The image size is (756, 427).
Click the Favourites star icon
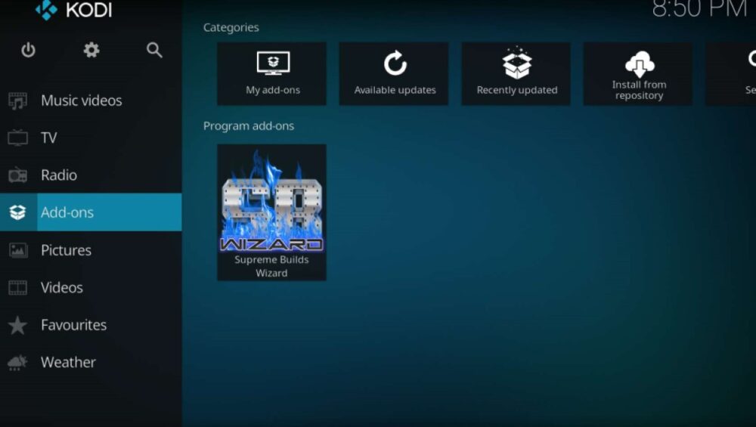pyautogui.click(x=18, y=325)
